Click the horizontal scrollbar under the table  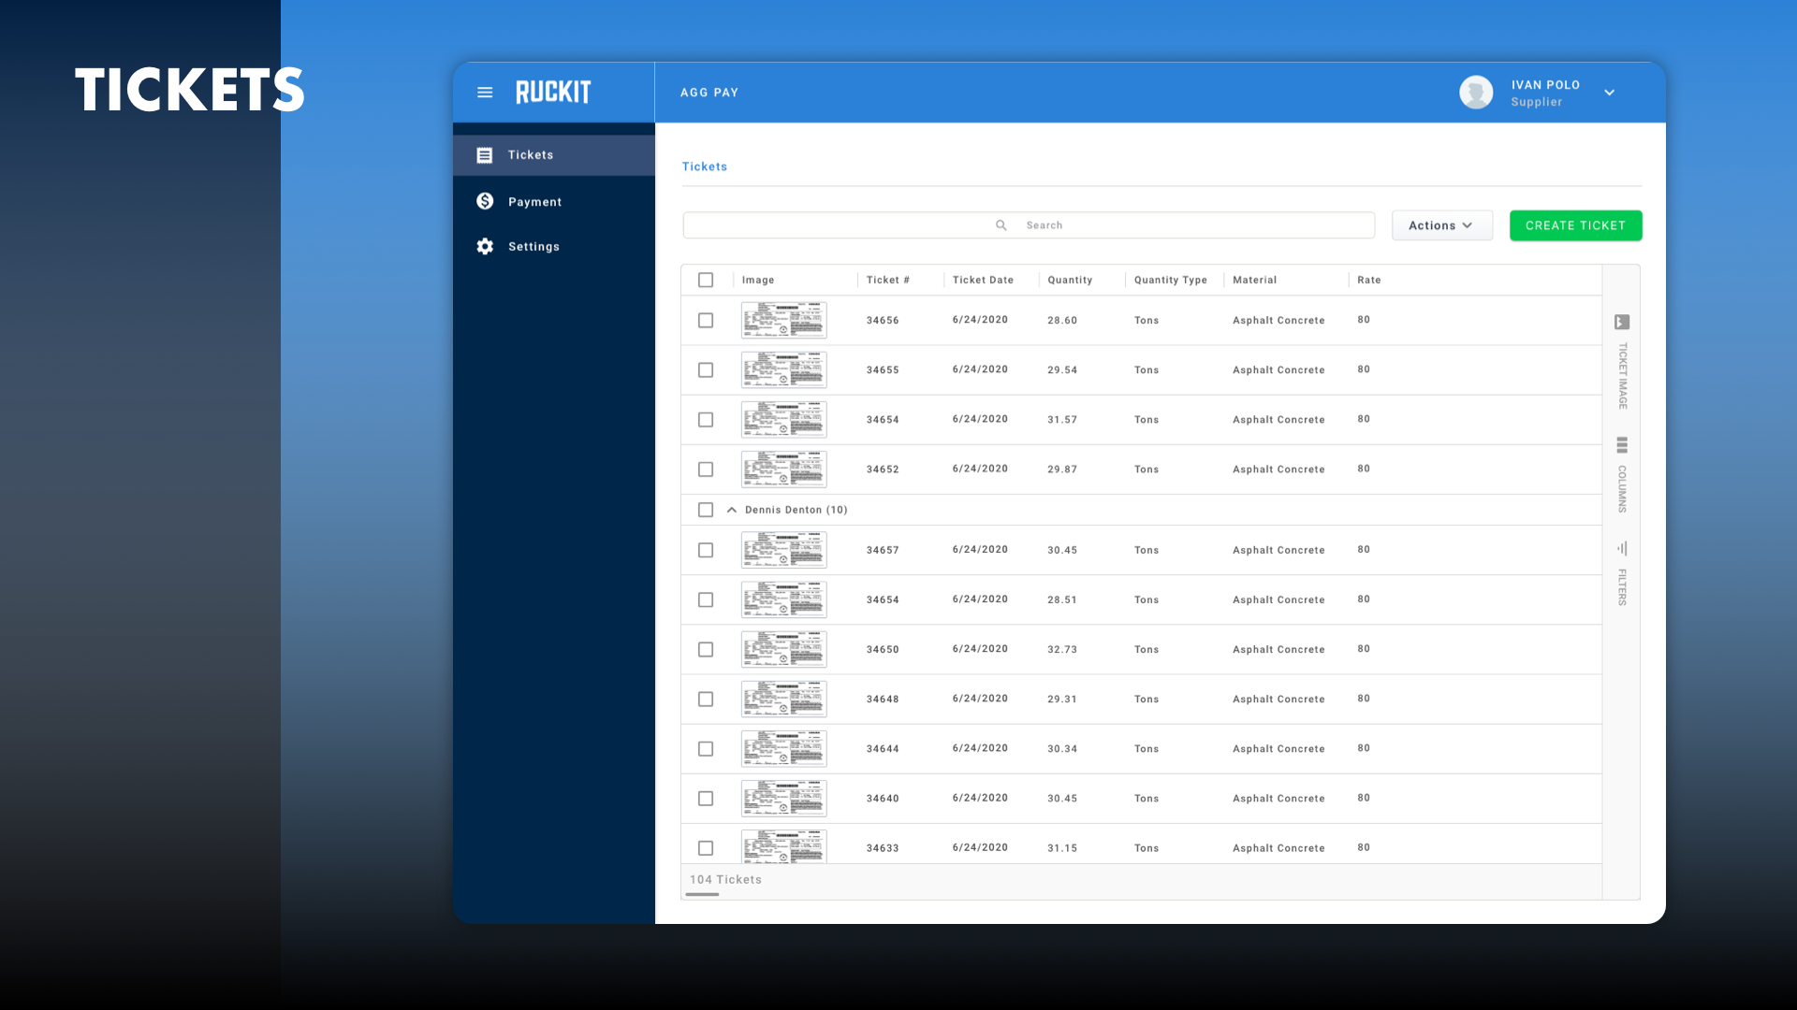(x=702, y=895)
